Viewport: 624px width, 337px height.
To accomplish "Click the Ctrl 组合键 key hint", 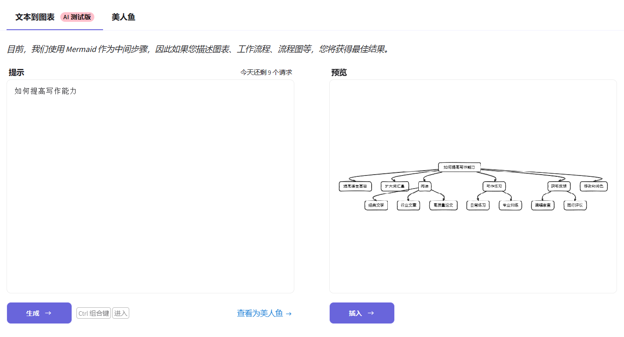I will tap(93, 313).
